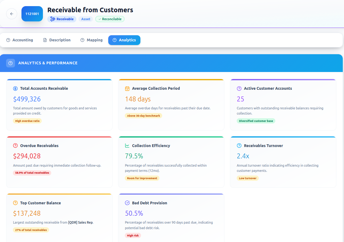Click the Overdue Receivables card title
Image resolution: width=344 pixels, height=242 pixels.
39,146
